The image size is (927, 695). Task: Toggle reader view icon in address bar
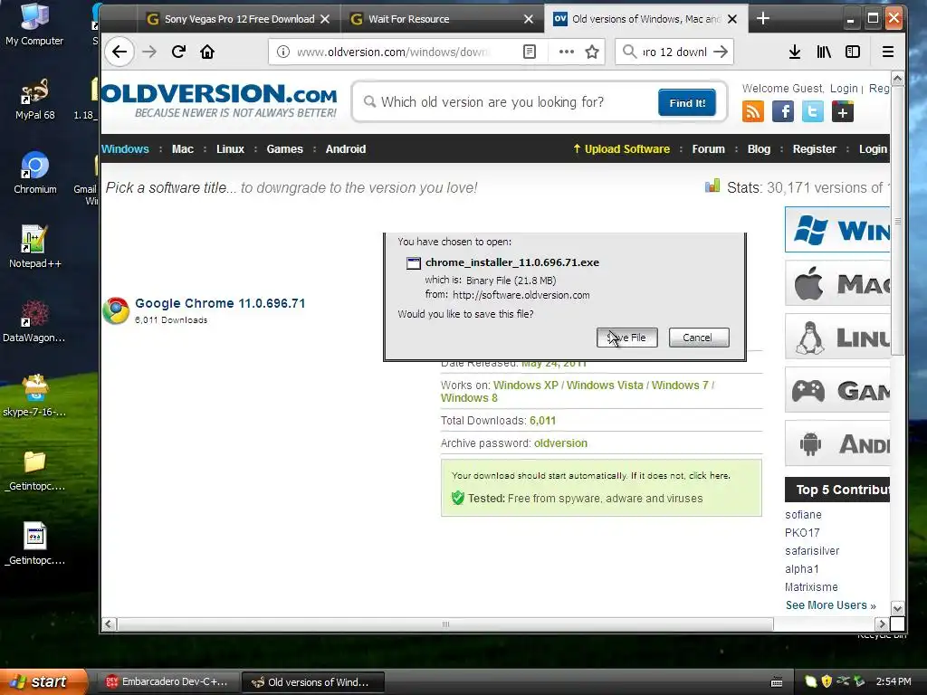530,52
